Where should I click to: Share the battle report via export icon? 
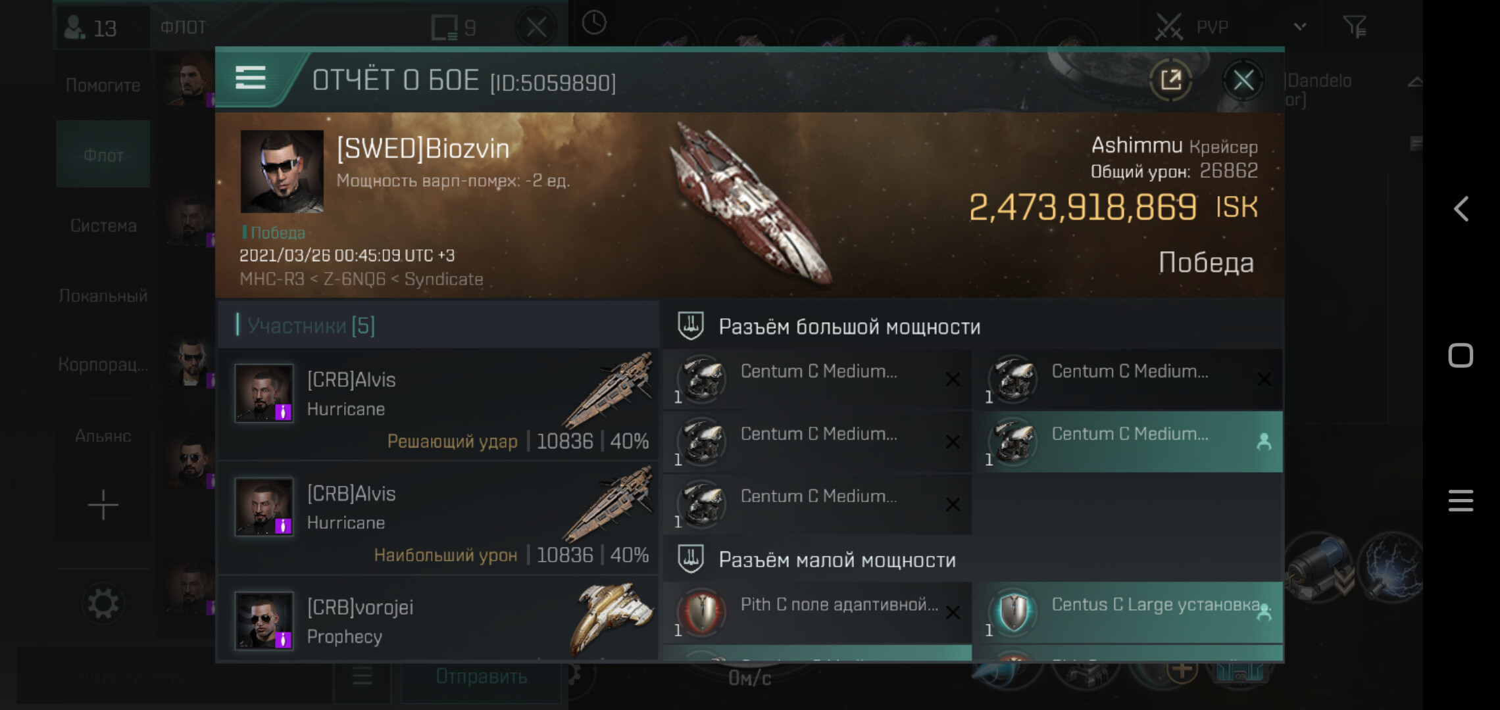1170,80
